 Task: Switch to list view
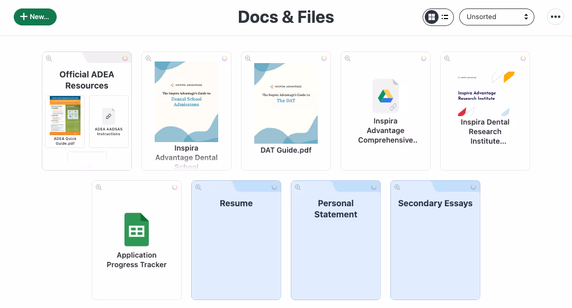(x=445, y=17)
